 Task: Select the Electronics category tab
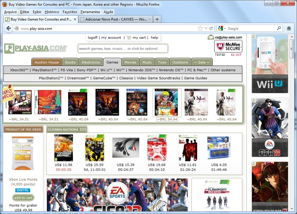(x=91, y=62)
